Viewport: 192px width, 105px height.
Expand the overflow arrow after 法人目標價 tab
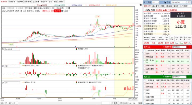pos(190,6)
